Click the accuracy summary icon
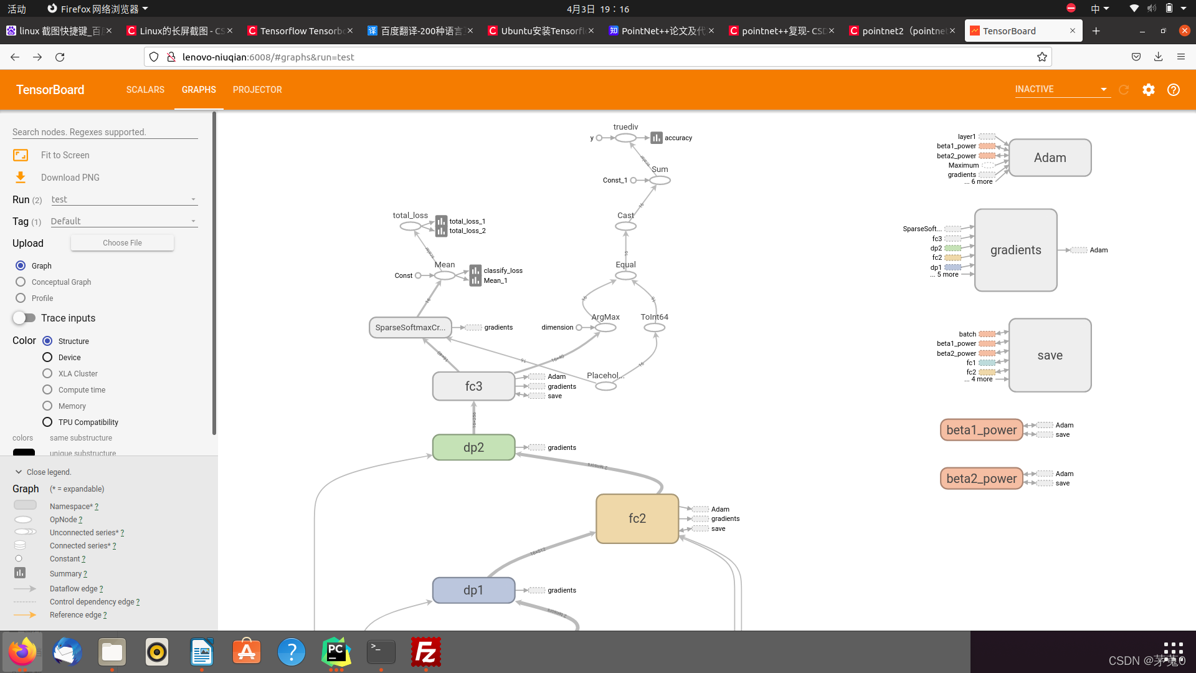The image size is (1196, 673). click(x=657, y=138)
